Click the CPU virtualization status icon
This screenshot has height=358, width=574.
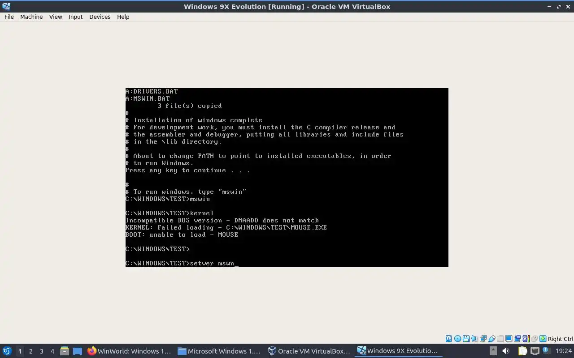526,339
